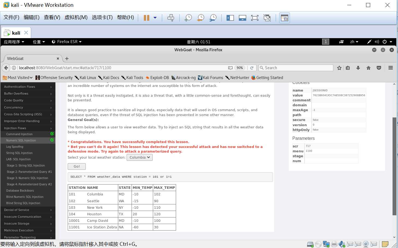Open the weather station Columbia dropdown

tap(139, 157)
